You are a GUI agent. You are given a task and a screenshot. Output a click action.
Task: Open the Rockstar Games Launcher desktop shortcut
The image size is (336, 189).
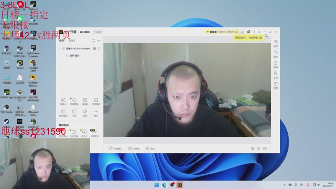pyautogui.click(x=33, y=81)
